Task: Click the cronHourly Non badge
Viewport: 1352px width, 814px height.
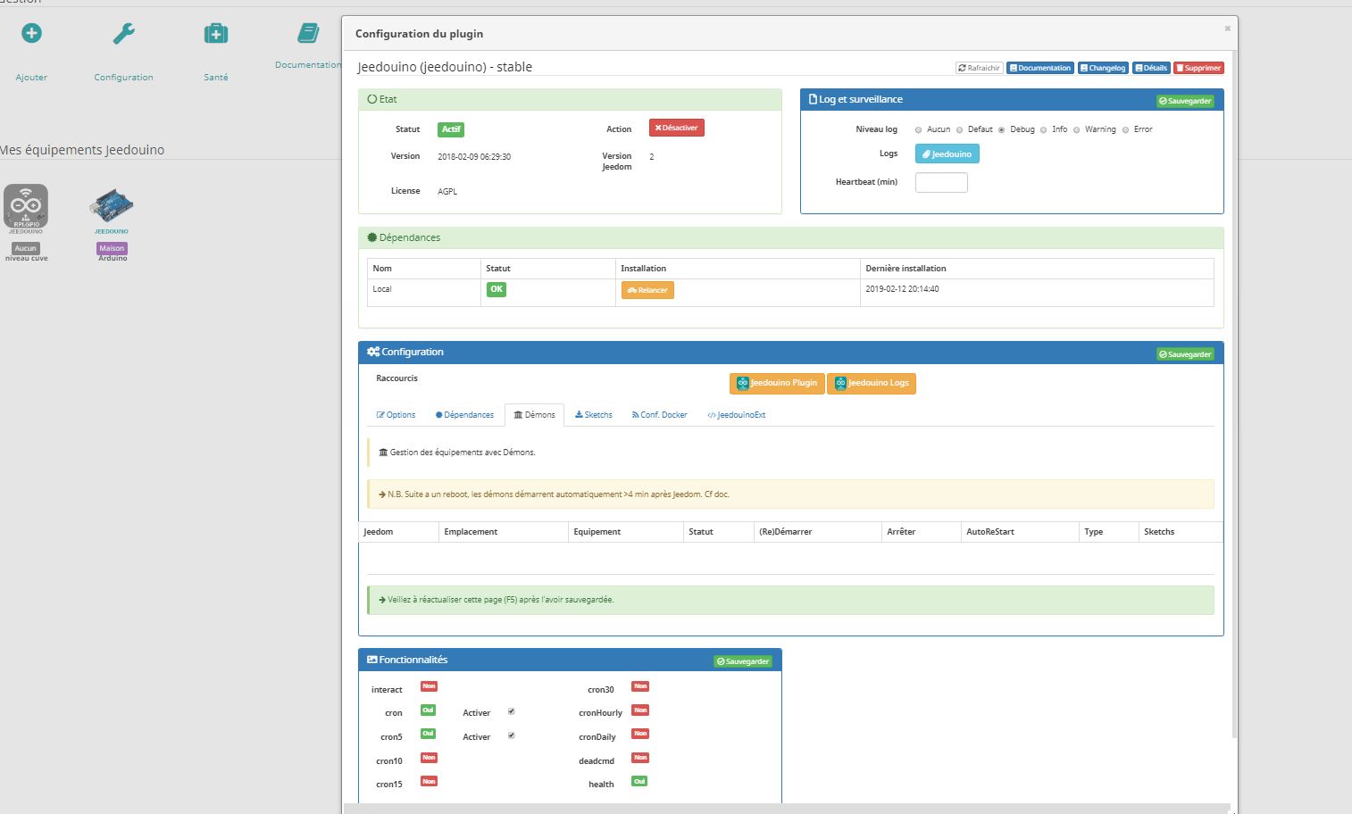Action: pyautogui.click(x=640, y=710)
